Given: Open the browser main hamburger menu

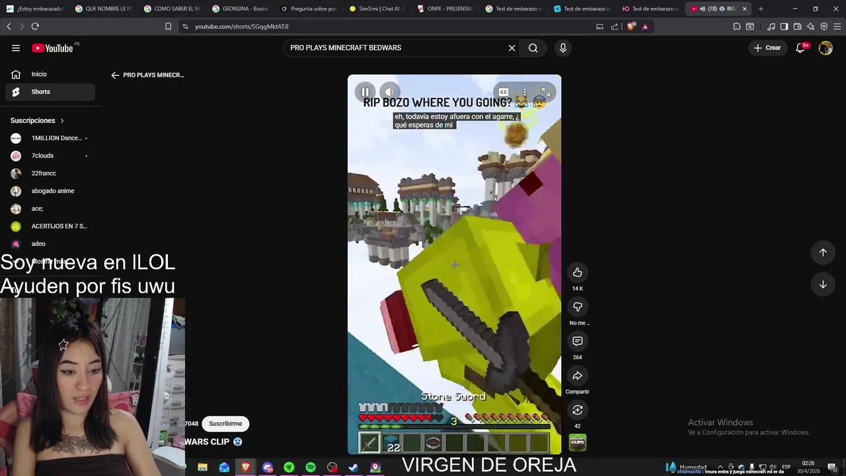Looking at the screenshot, I should (x=837, y=26).
